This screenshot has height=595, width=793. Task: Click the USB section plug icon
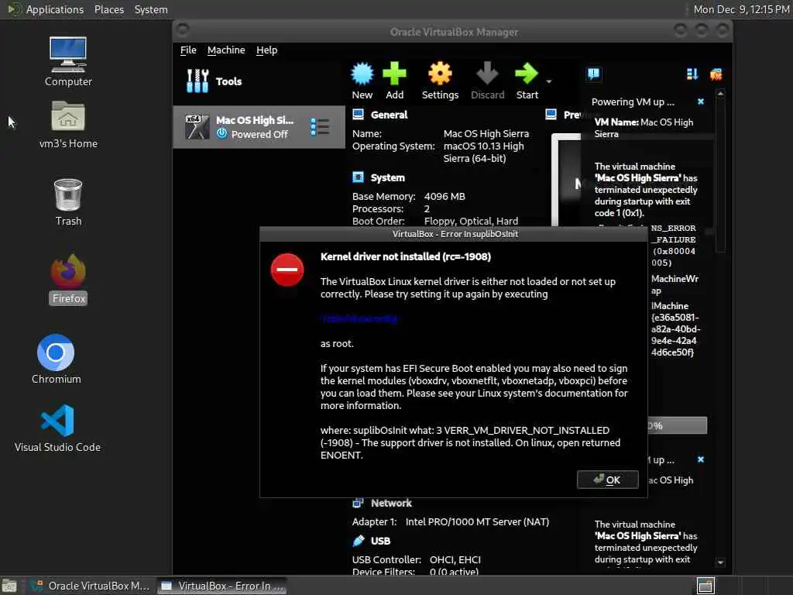[358, 540]
